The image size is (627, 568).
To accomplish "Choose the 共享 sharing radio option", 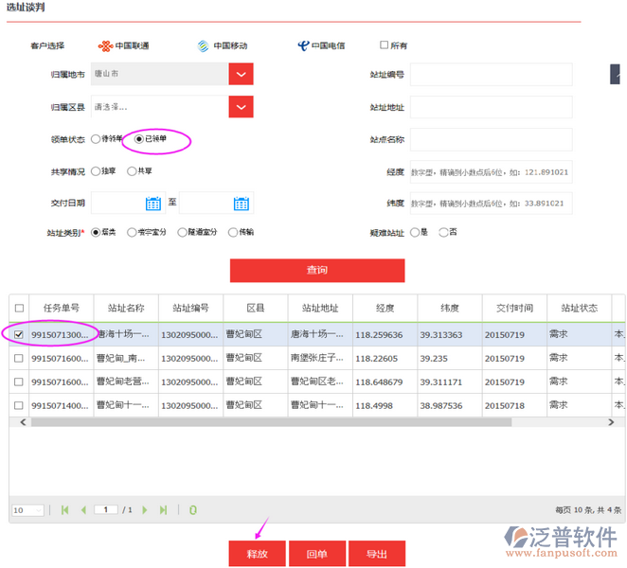I will pos(133,171).
